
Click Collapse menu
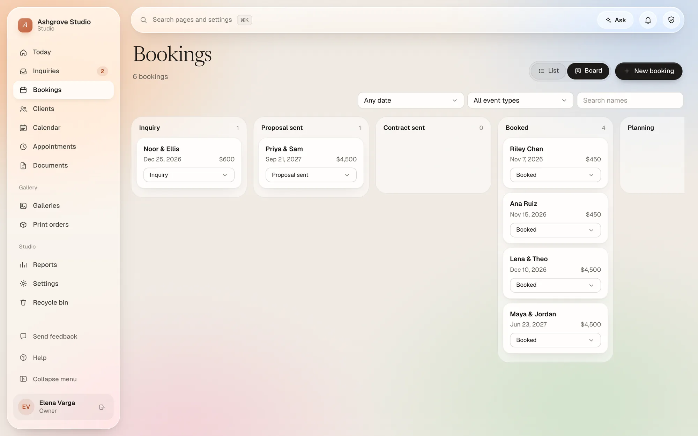(64, 379)
